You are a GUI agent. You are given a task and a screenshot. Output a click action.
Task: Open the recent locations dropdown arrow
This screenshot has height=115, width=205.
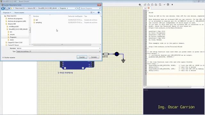[x=9, y=9]
